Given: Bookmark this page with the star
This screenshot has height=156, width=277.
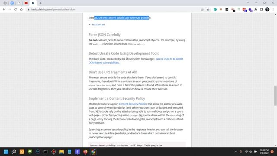Looking at the screenshot, I should pyautogui.click(x=208, y=10).
